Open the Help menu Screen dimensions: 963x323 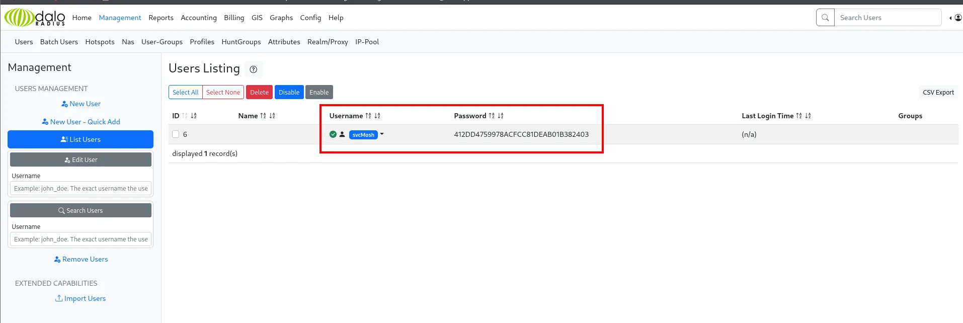[x=336, y=18]
